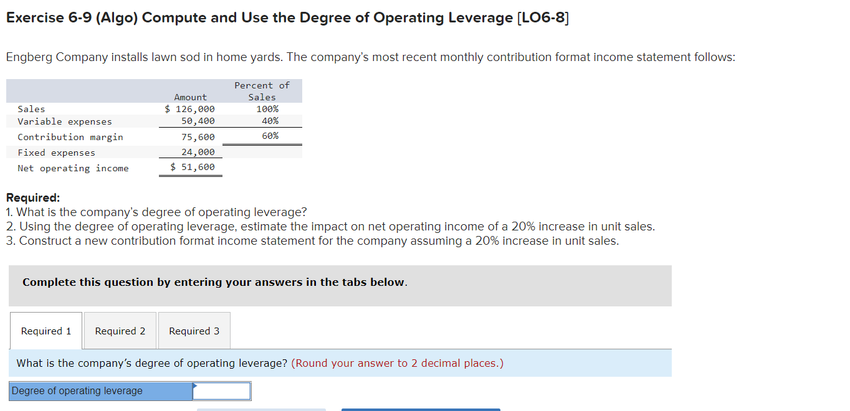Switch to the Required 1 tab

click(x=45, y=331)
